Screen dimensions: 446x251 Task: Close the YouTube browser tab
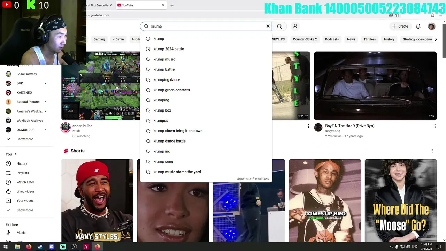[x=163, y=5]
